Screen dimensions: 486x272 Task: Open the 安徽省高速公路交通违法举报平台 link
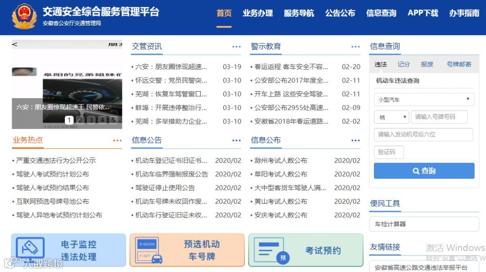click(421, 268)
